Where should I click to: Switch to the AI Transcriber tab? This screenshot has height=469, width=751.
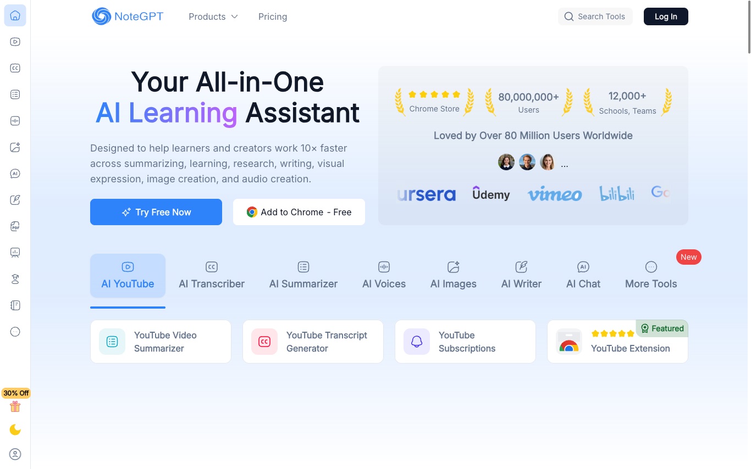point(212,276)
